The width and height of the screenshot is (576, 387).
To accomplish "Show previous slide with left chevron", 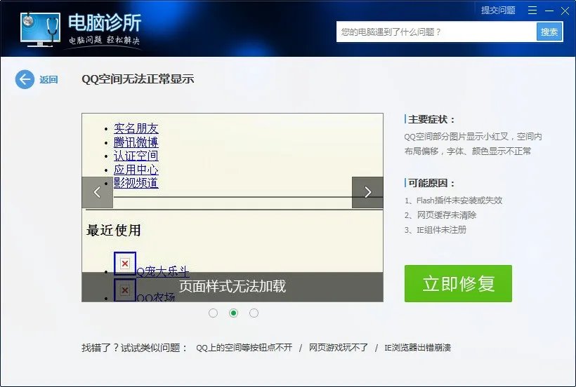I will (97, 192).
